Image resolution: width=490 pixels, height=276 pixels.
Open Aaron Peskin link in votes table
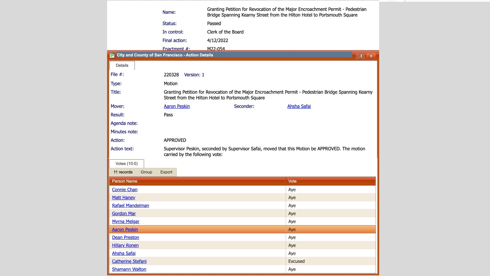point(125,229)
